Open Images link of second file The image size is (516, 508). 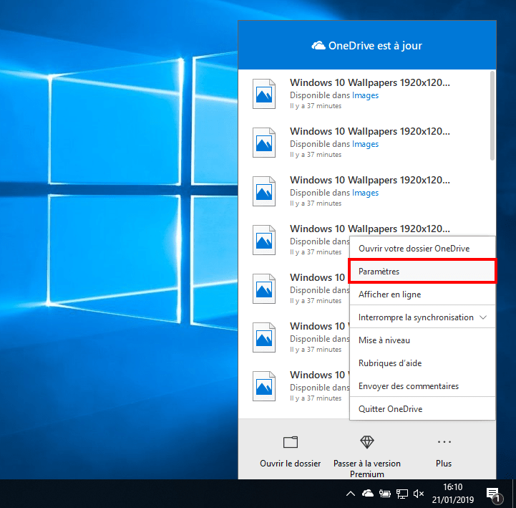(x=365, y=144)
